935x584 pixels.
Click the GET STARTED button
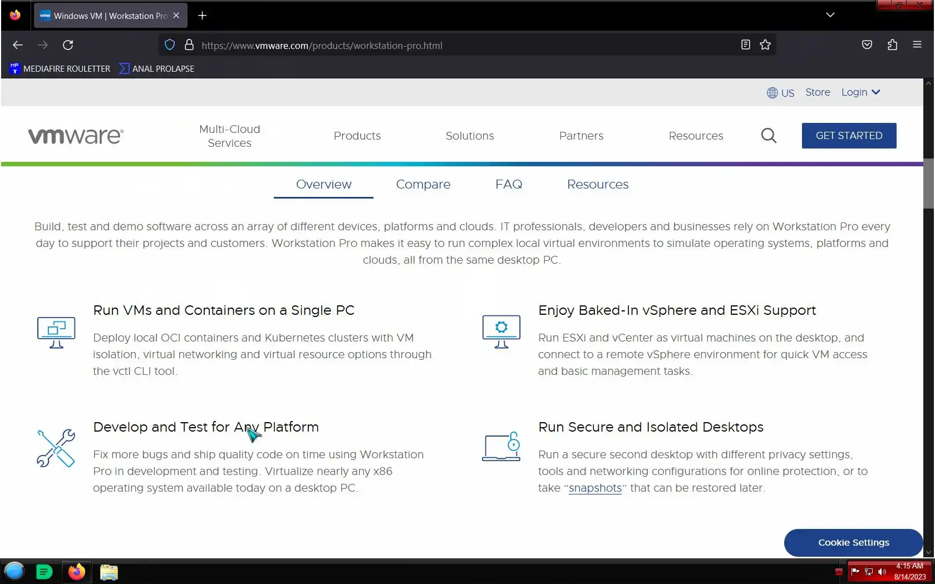click(x=849, y=136)
